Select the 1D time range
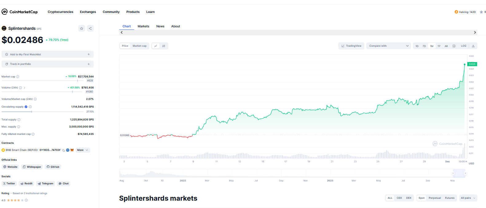 point(417,46)
